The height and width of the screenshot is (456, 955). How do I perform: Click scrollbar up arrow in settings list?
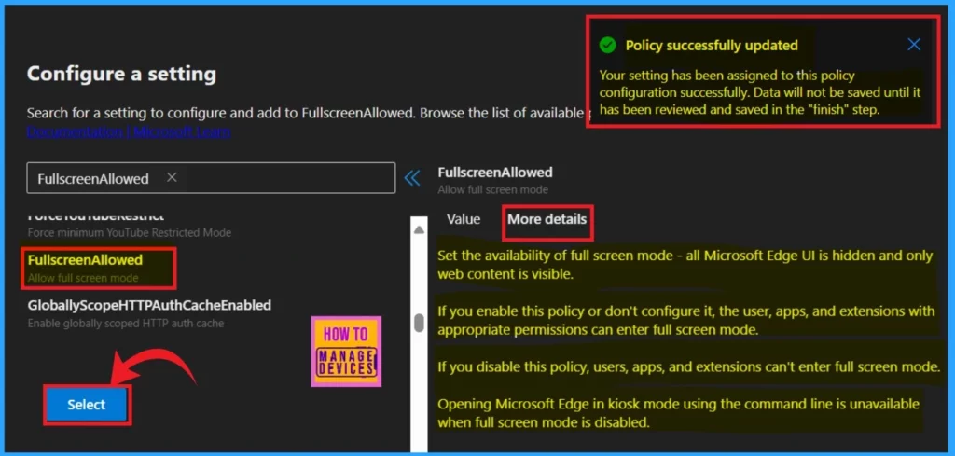pos(419,230)
